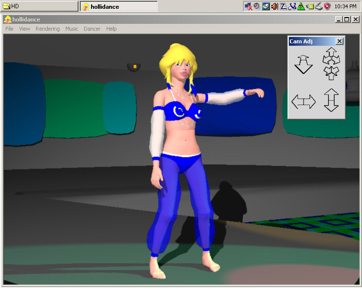Maximize the hollidance window
Viewport: 362px width, 289px height.
[347, 19]
